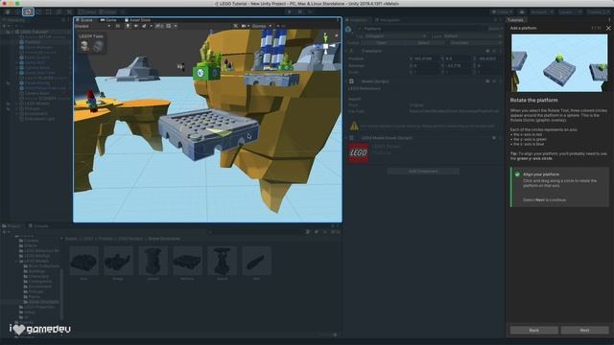Select the Move tool in top toolbar
Viewport: 614px width, 345px height.
(x=17, y=11)
